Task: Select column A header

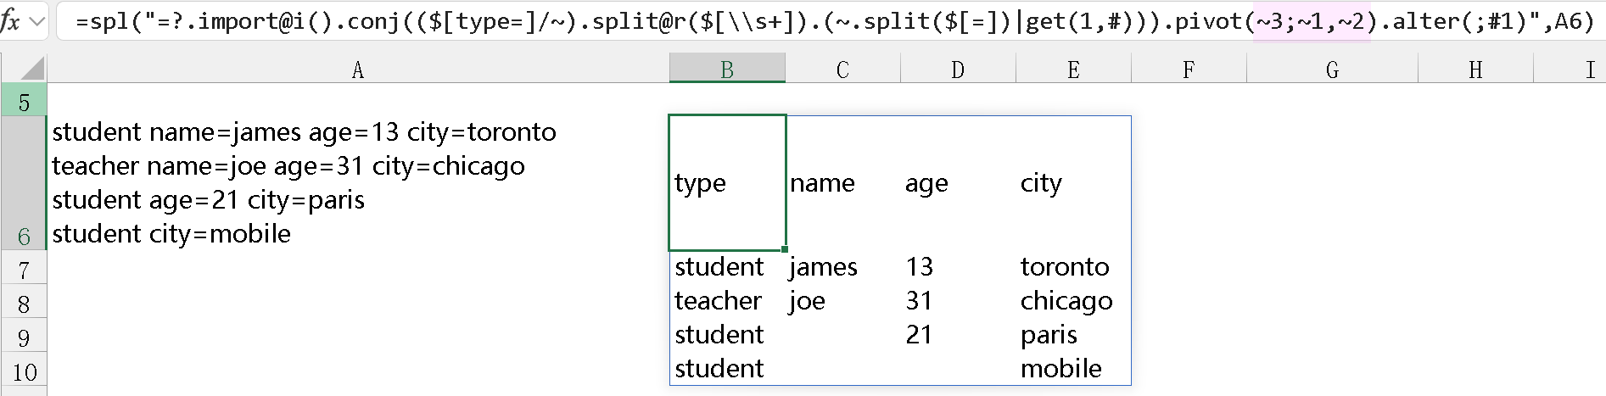Action: point(357,70)
